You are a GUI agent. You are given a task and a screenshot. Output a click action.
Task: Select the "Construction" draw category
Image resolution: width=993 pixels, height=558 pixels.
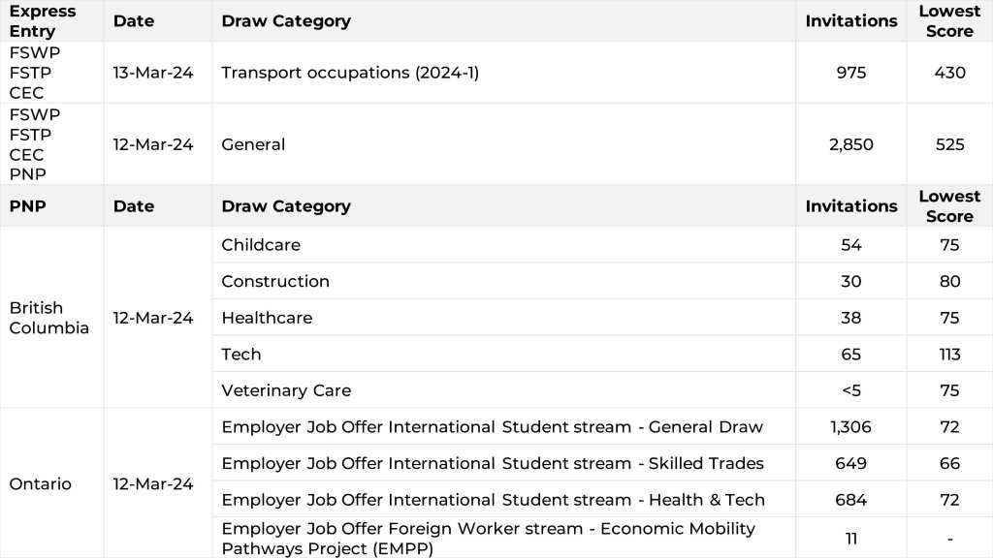click(275, 282)
